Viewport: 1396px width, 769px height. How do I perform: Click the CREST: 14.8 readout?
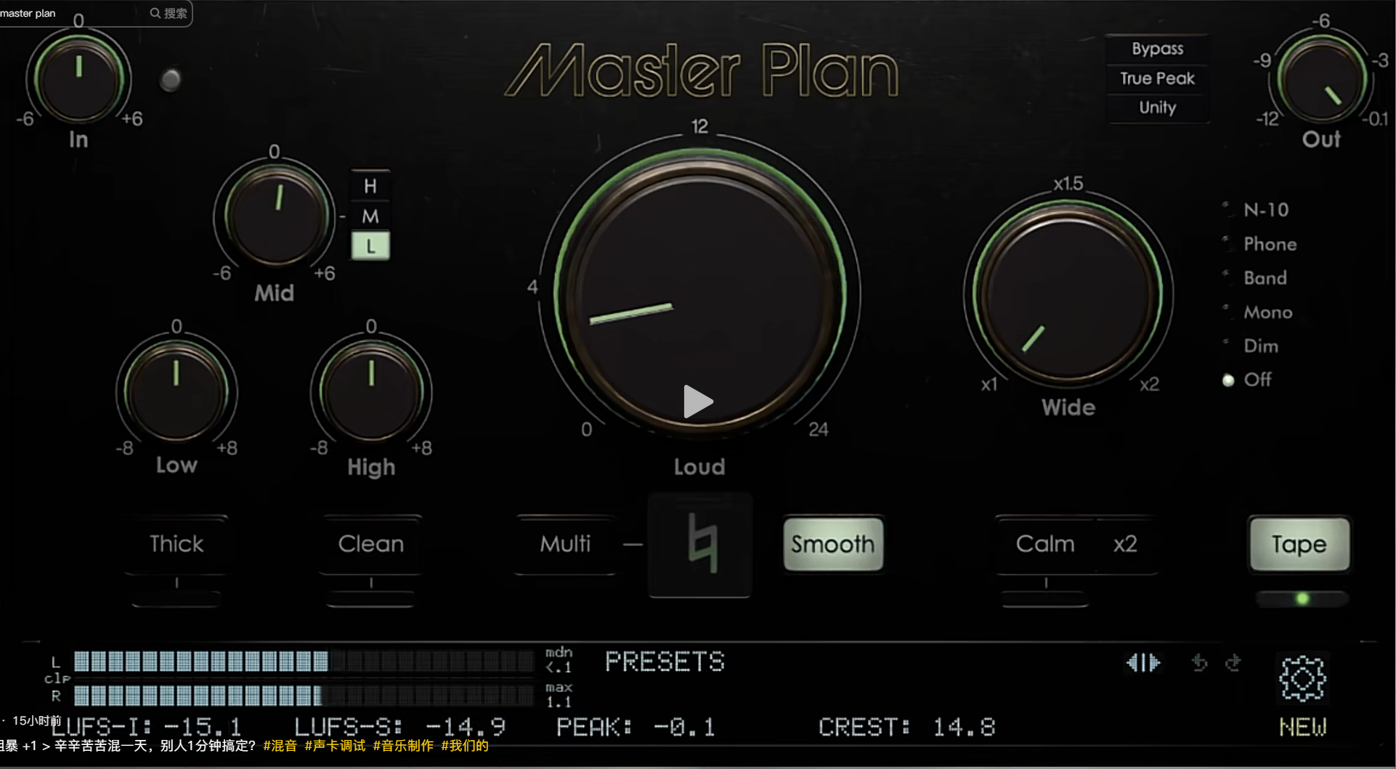[x=906, y=727]
